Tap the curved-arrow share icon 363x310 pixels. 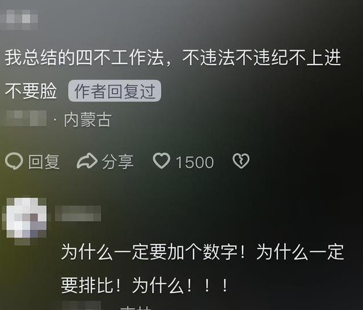(x=87, y=160)
